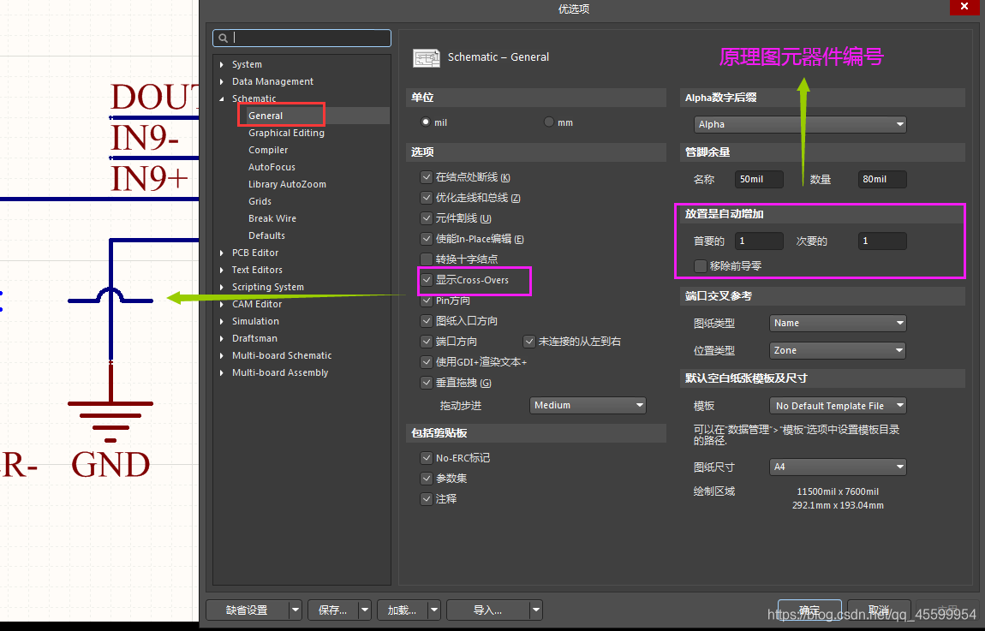Select the mil unit radio button
This screenshot has height=631, width=985.
[426, 122]
